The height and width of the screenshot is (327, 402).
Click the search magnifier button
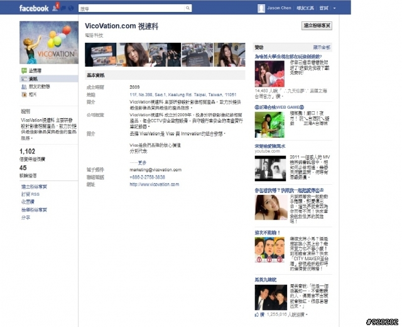(x=188, y=8)
